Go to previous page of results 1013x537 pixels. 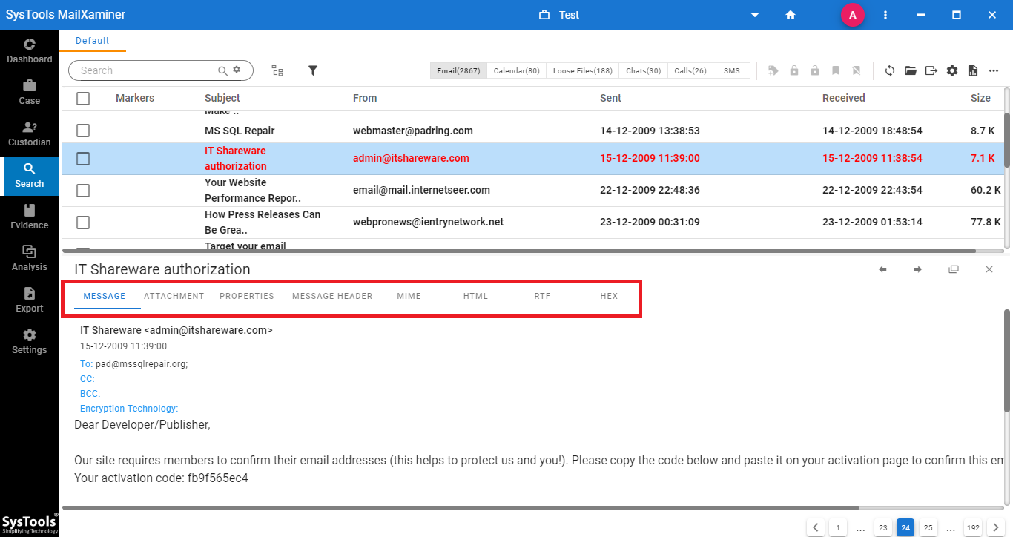point(816,527)
